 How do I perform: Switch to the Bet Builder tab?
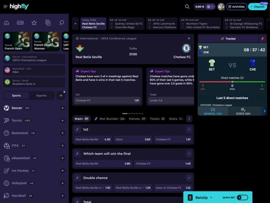[110, 119]
